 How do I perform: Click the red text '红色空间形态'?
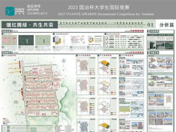[x=137, y=53]
